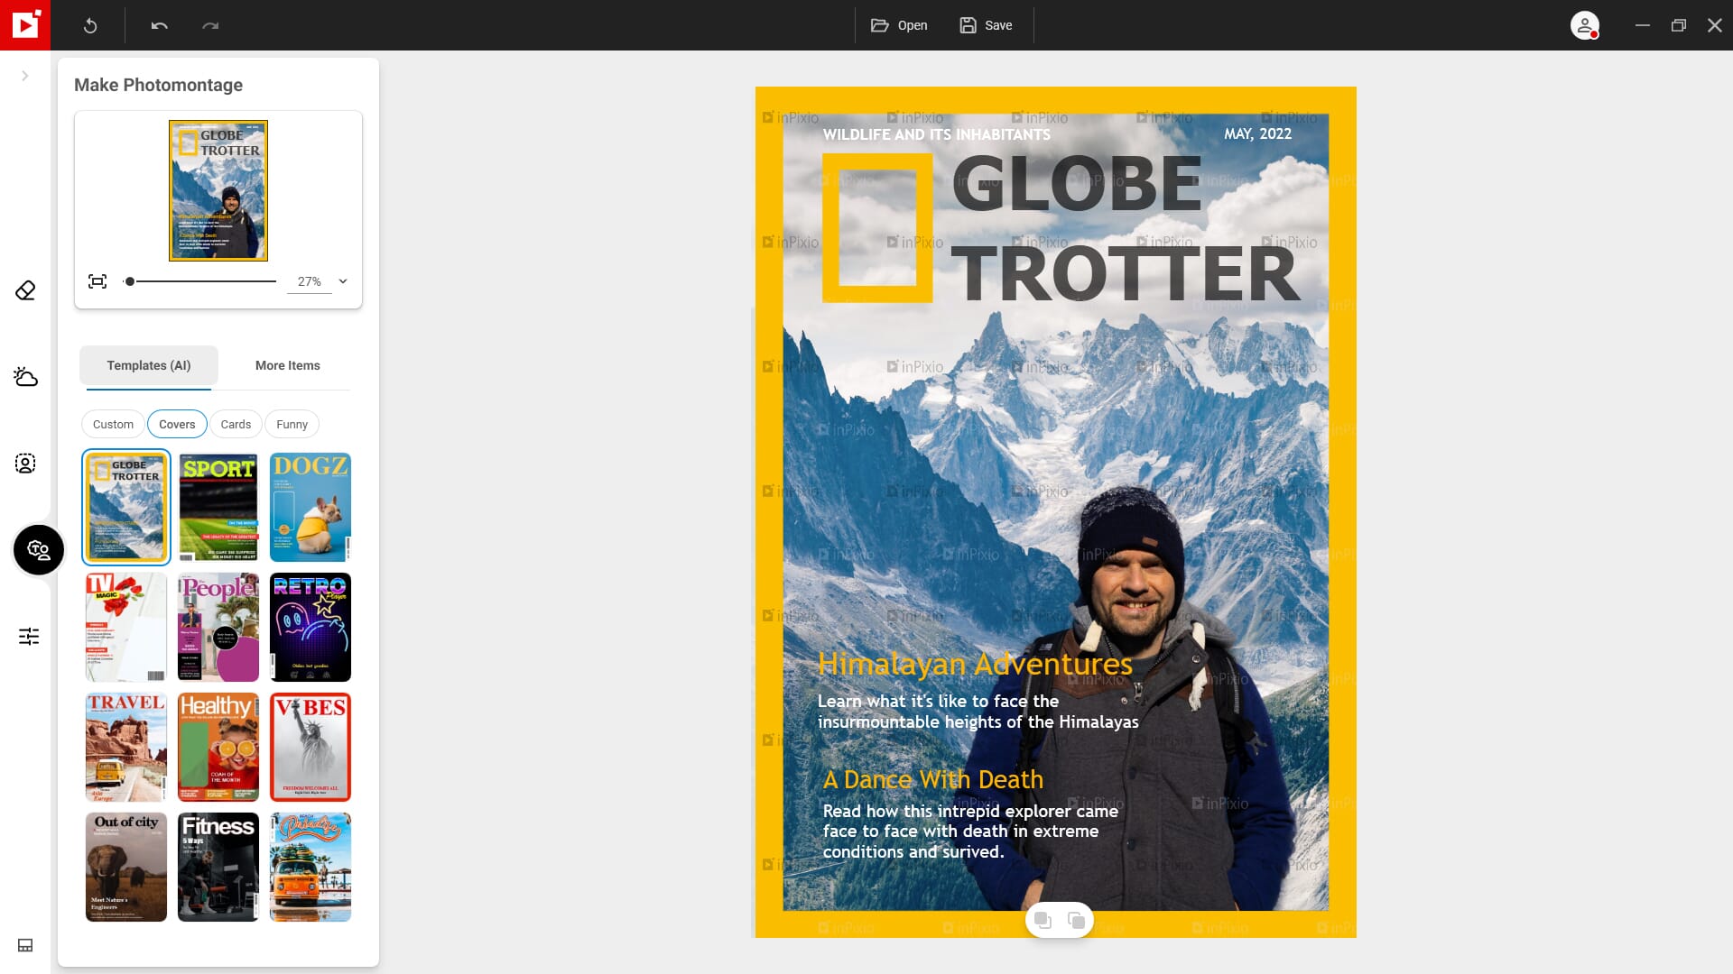The height and width of the screenshot is (974, 1733).
Task: Switch to the More Items tab
Action: point(288,365)
